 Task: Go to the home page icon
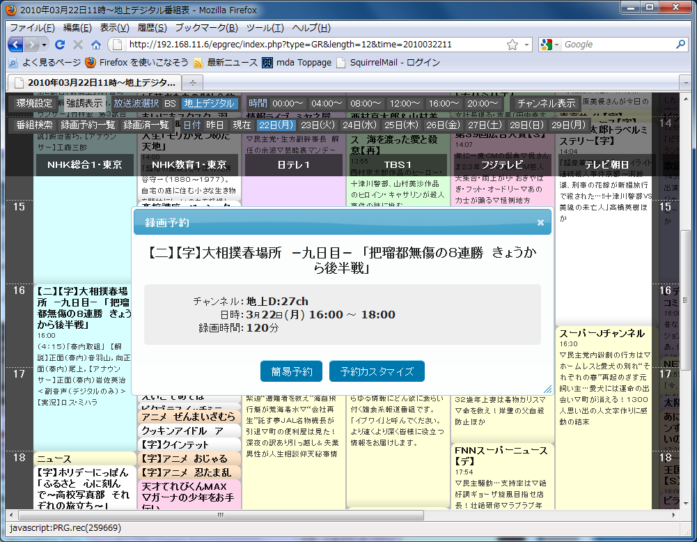pos(96,45)
